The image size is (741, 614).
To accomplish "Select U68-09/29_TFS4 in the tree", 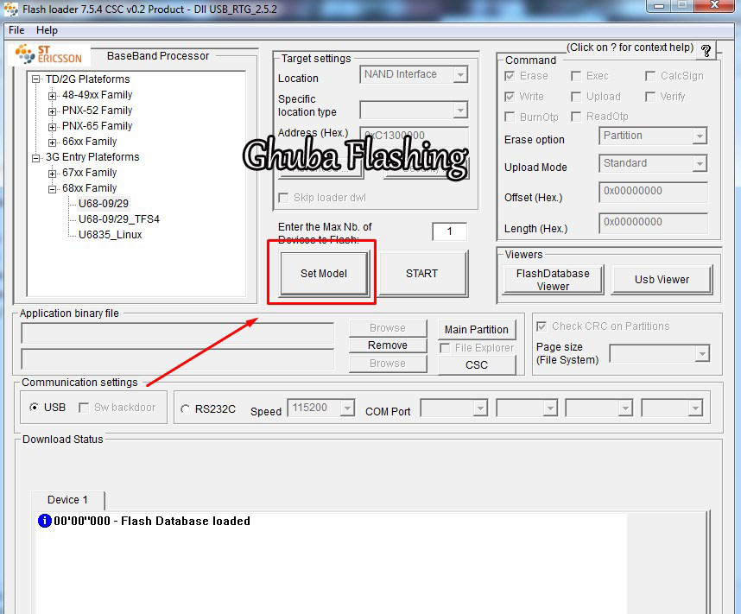I will tap(119, 219).
